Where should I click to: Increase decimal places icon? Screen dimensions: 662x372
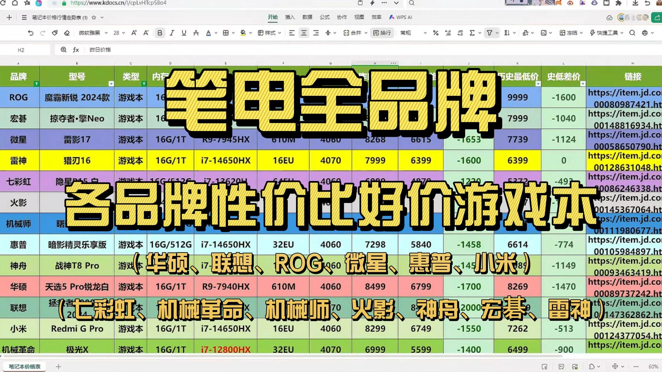(x=448, y=33)
